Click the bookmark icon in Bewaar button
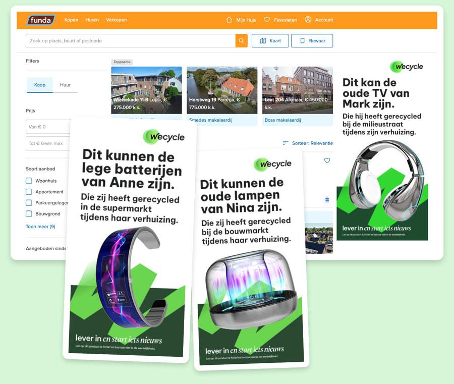This screenshot has width=454, height=384. pyautogui.click(x=302, y=41)
